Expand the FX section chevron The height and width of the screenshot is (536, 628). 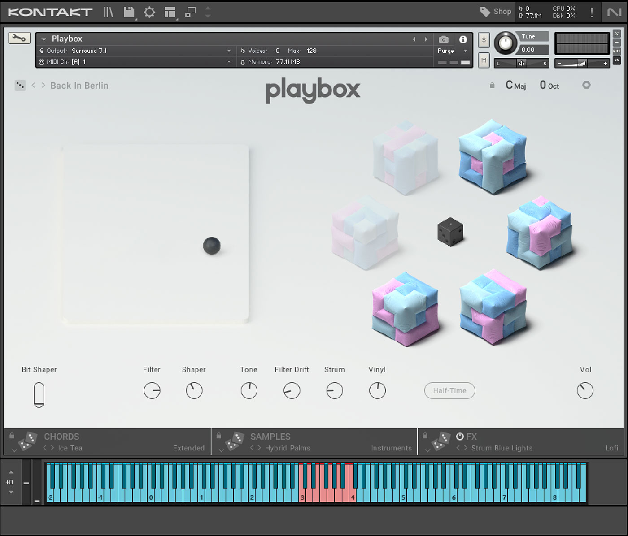coord(427,450)
